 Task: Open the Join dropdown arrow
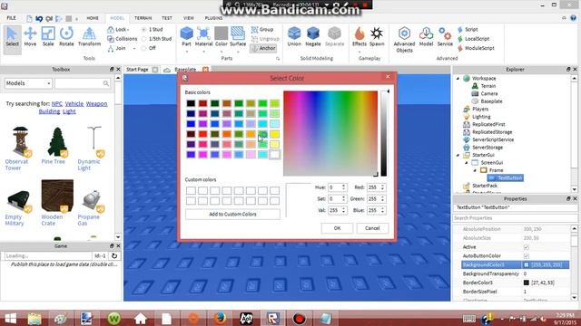(x=133, y=48)
